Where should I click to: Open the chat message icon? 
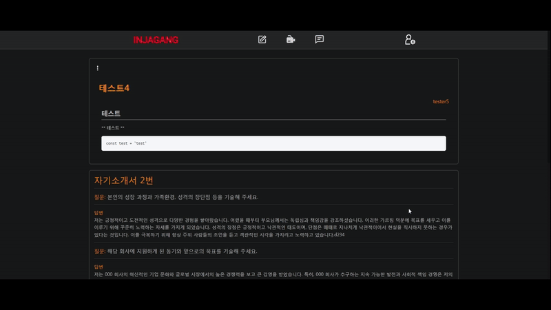pos(320,39)
